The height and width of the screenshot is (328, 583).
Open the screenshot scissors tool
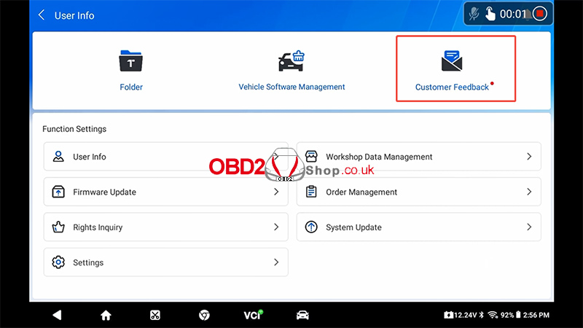(155, 316)
